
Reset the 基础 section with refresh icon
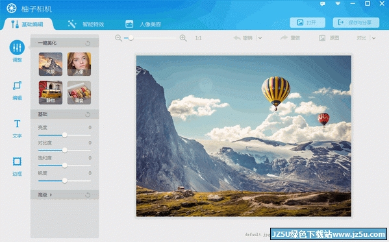88,114
